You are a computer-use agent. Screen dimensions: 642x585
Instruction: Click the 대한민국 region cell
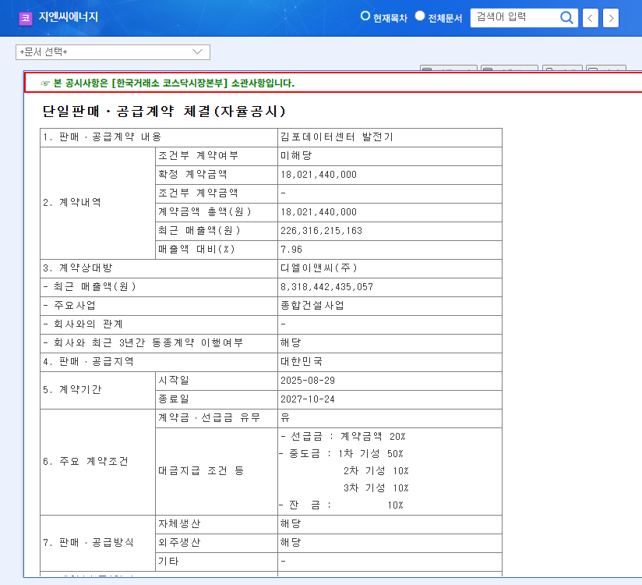click(390, 362)
